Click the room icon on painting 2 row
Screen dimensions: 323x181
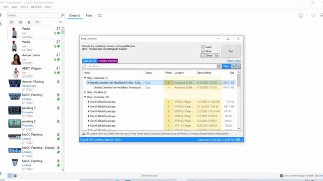point(58,121)
